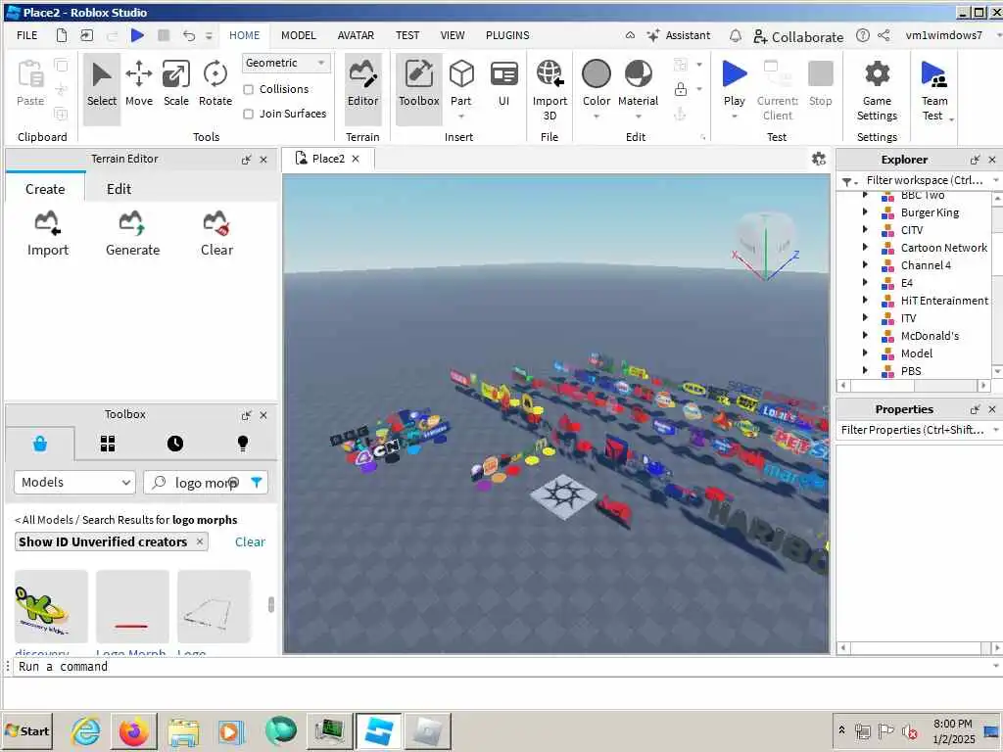Open Toolbox search filter funnel
Viewport: 1003px width, 752px height.
257,482
